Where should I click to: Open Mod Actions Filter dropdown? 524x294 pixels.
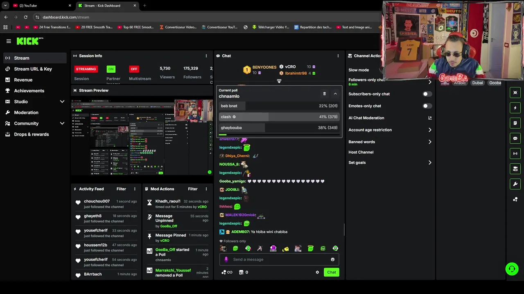pyautogui.click(x=193, y=189)
